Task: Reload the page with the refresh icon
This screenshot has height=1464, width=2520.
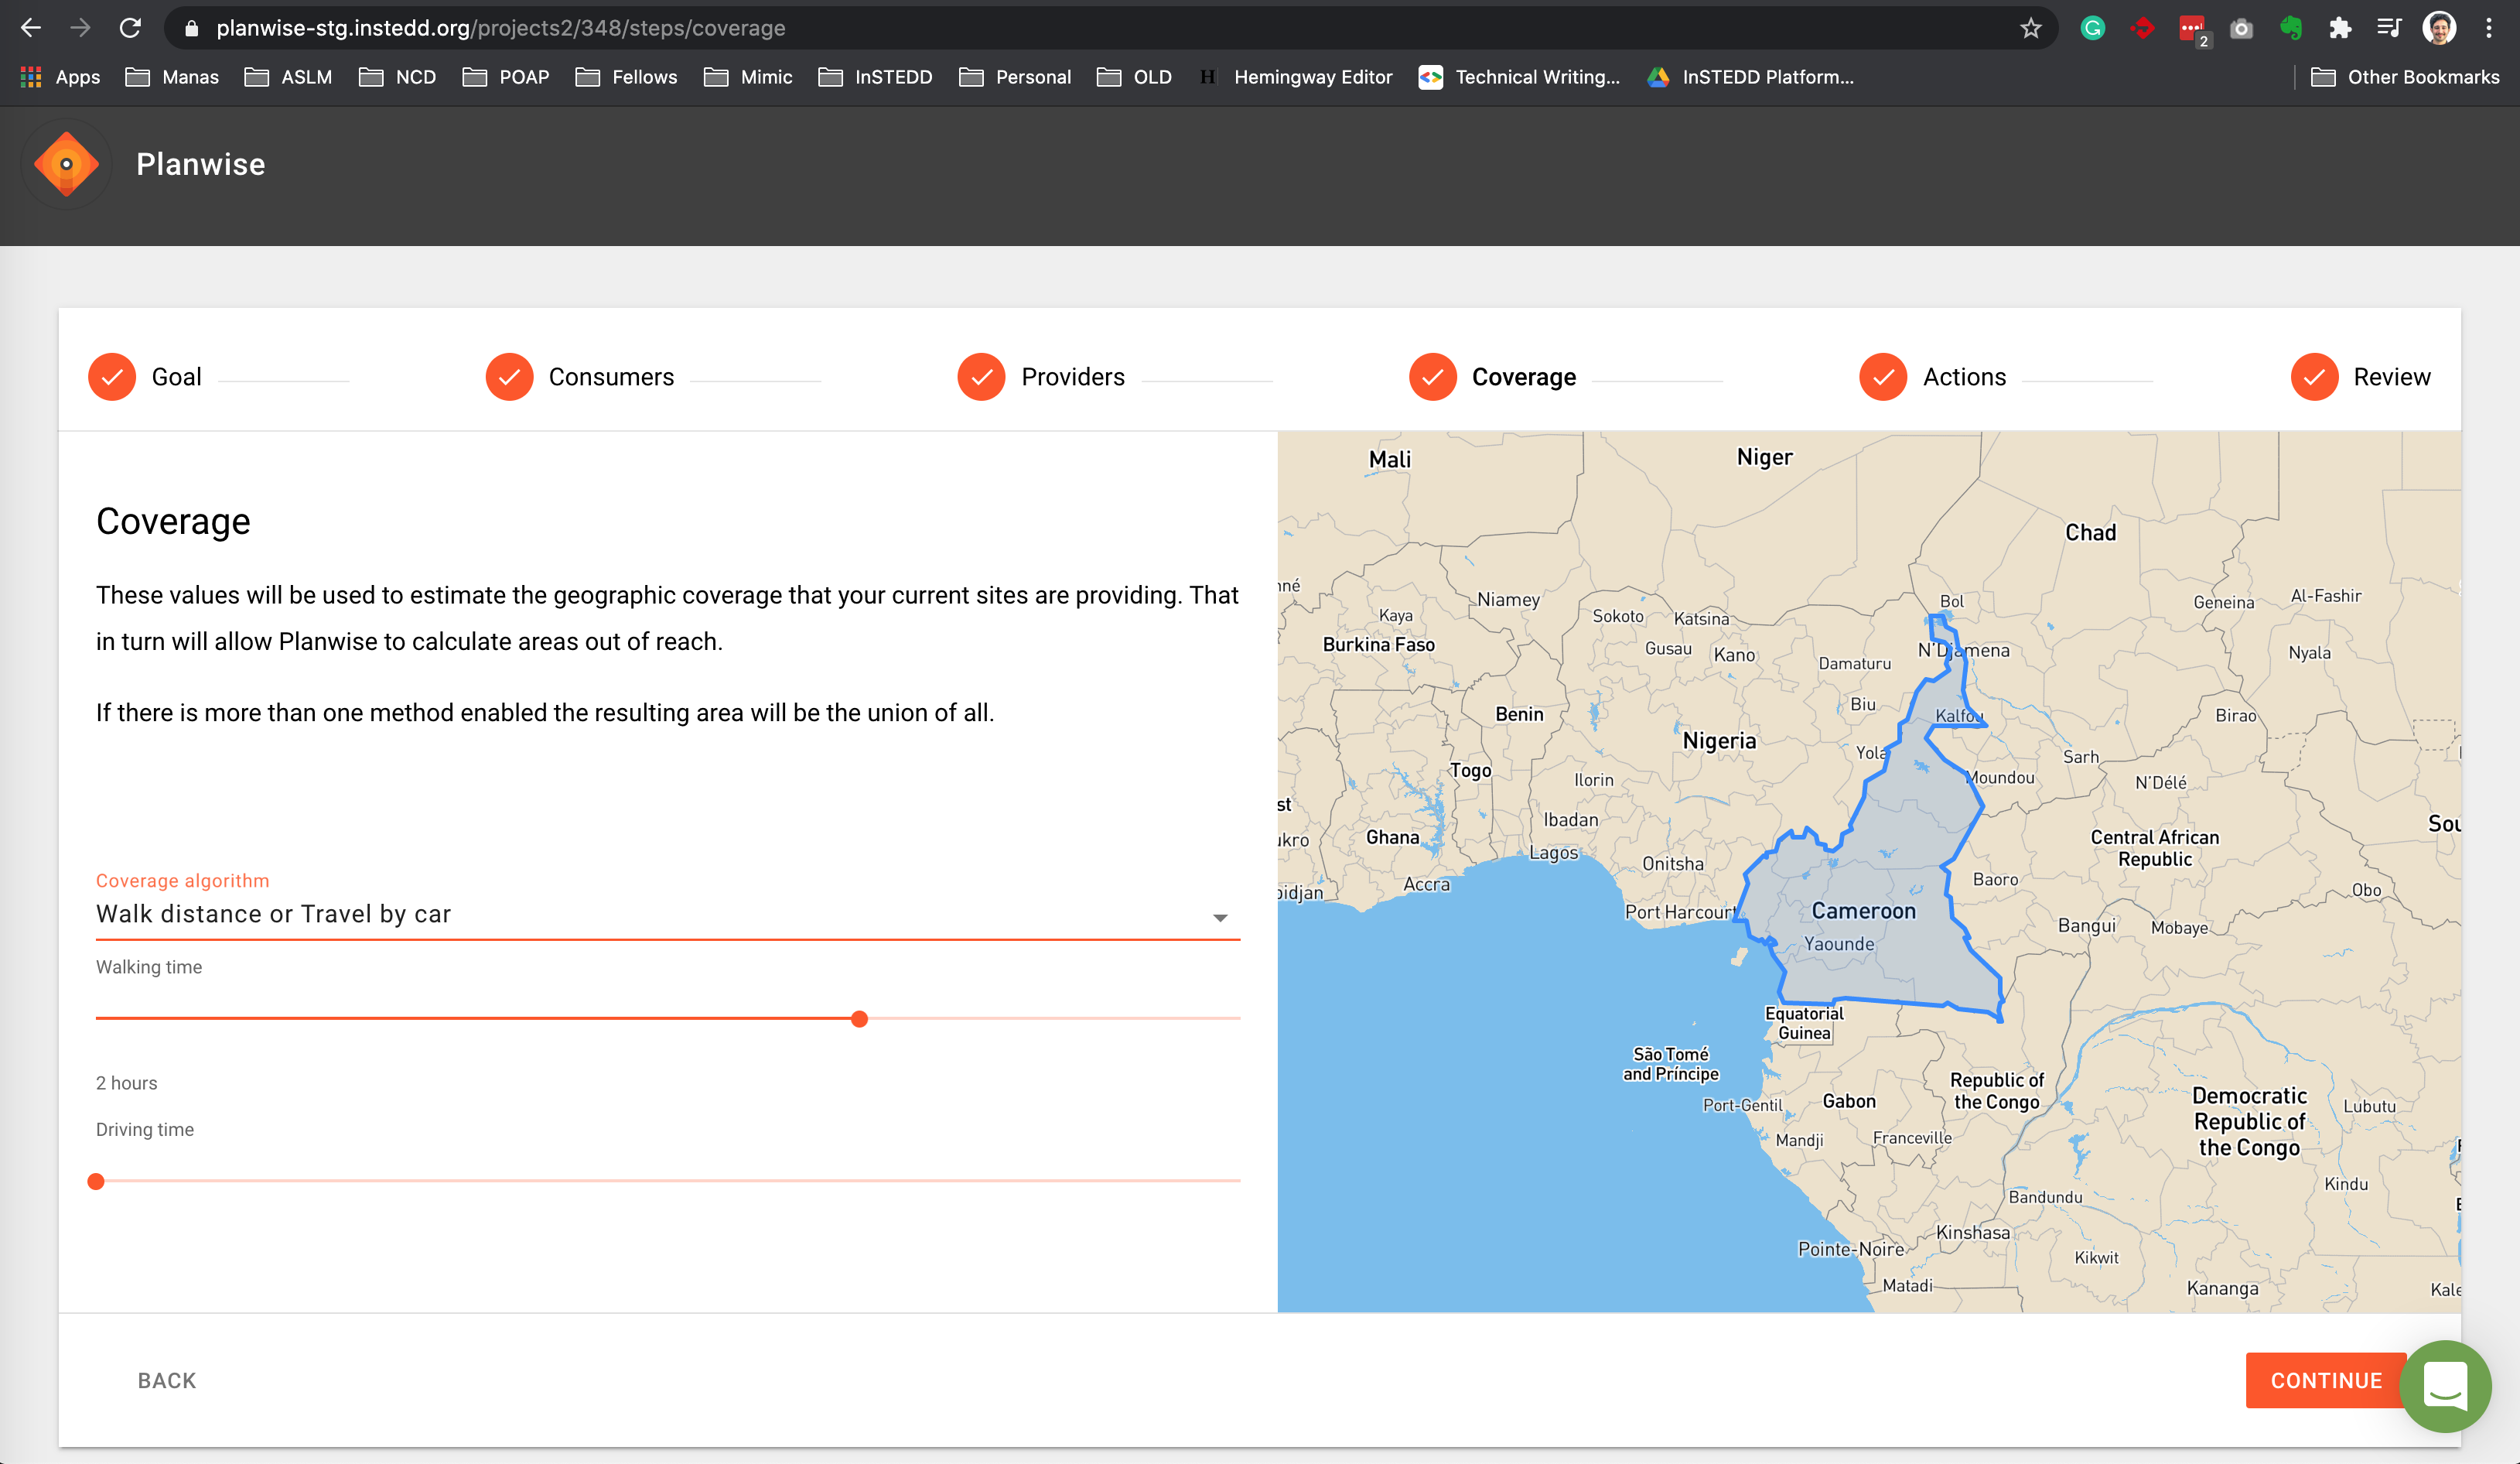Action: [130, 28]
